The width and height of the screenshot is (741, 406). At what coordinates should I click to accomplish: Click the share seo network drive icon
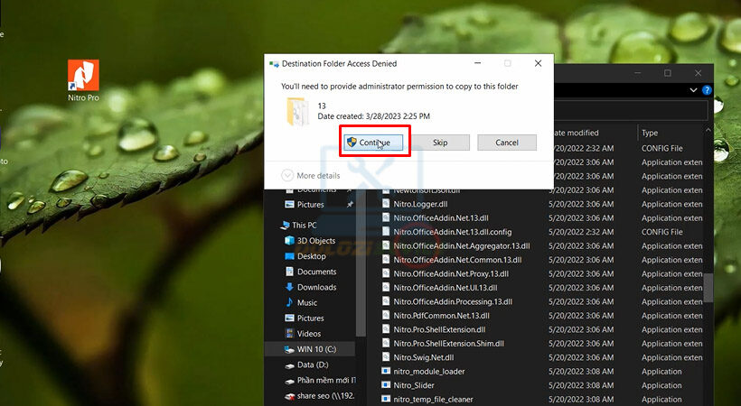tap(289, 396)
